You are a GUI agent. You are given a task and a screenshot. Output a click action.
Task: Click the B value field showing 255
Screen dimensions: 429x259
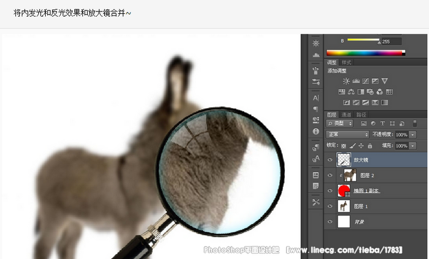[391, 42]
